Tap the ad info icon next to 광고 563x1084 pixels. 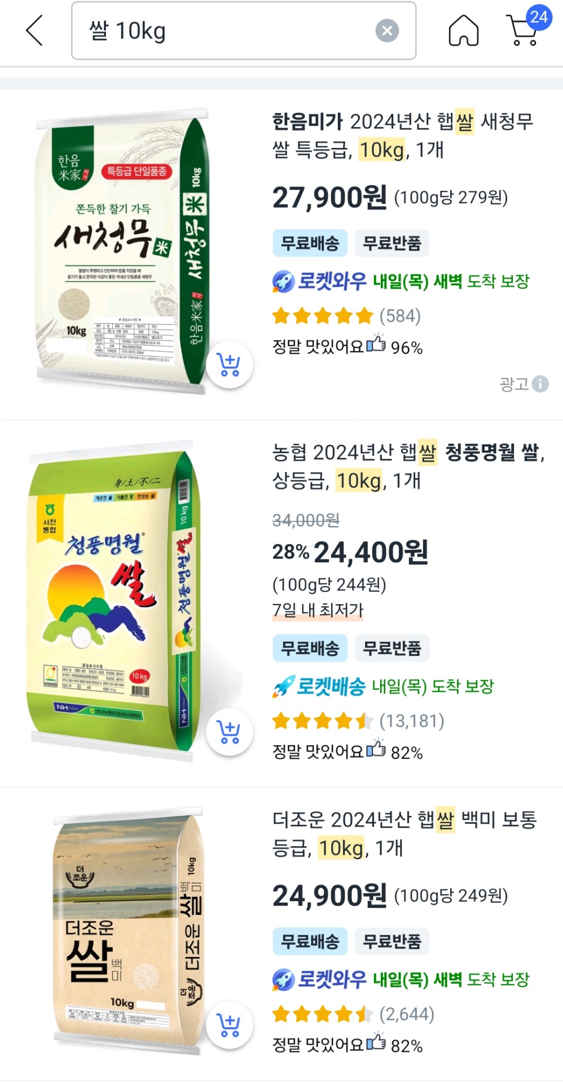pyautogui.click(x=540, y=384)
